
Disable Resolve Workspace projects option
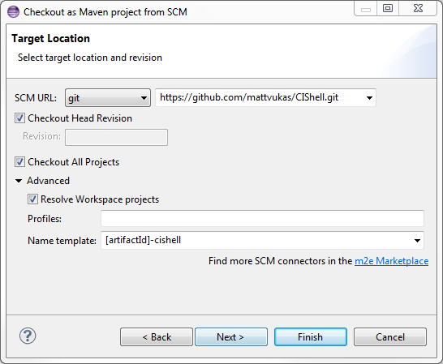click(x=32, y=199)
